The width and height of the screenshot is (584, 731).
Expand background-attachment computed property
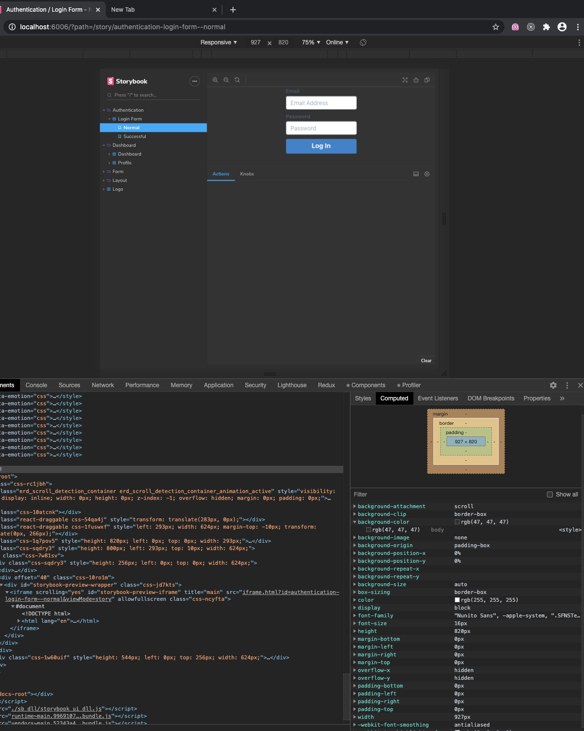coord(354,506)
